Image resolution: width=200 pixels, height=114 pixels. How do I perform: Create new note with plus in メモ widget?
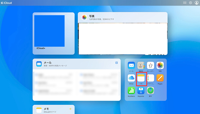[70, 109]
